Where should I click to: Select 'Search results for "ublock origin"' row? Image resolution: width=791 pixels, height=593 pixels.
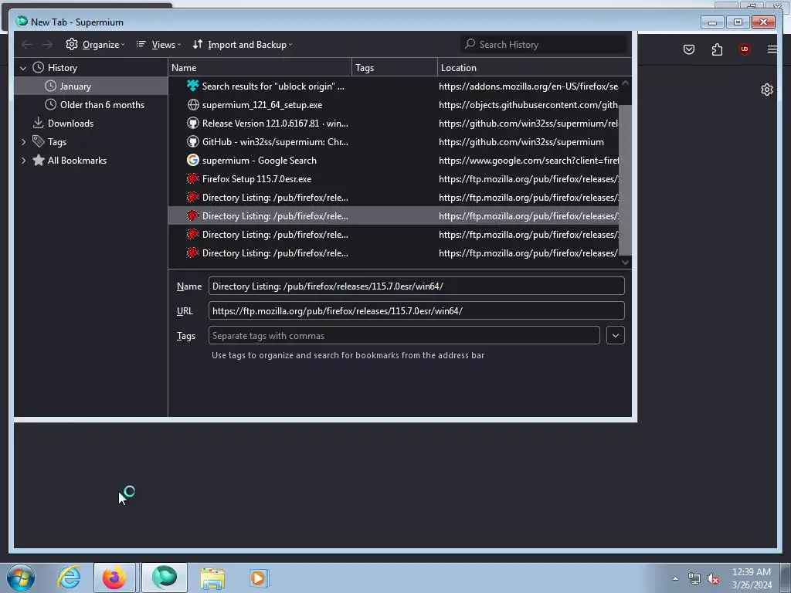pyautogui.click(x=393, y=86)
